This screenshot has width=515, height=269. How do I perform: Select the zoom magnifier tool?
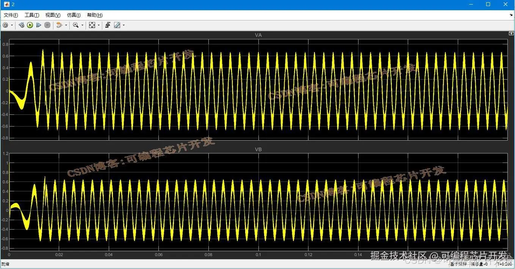tap(76, 25)
